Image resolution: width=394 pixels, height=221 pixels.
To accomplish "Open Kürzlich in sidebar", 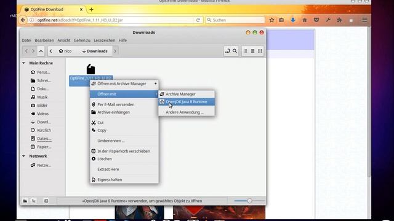I will 41,130.
